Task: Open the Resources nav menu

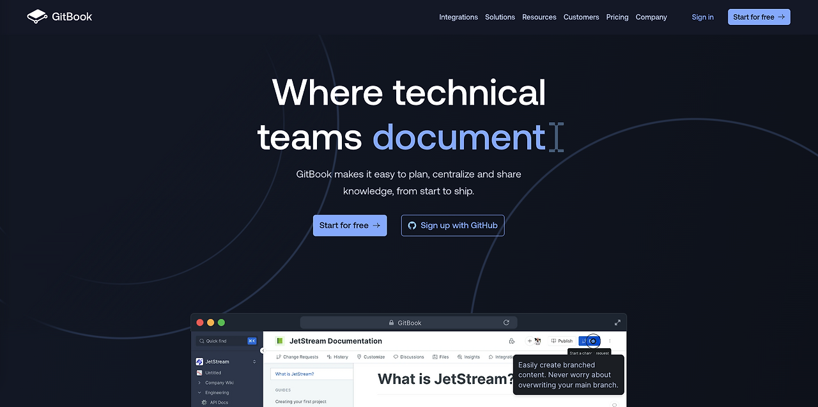Action: (539, 17)
